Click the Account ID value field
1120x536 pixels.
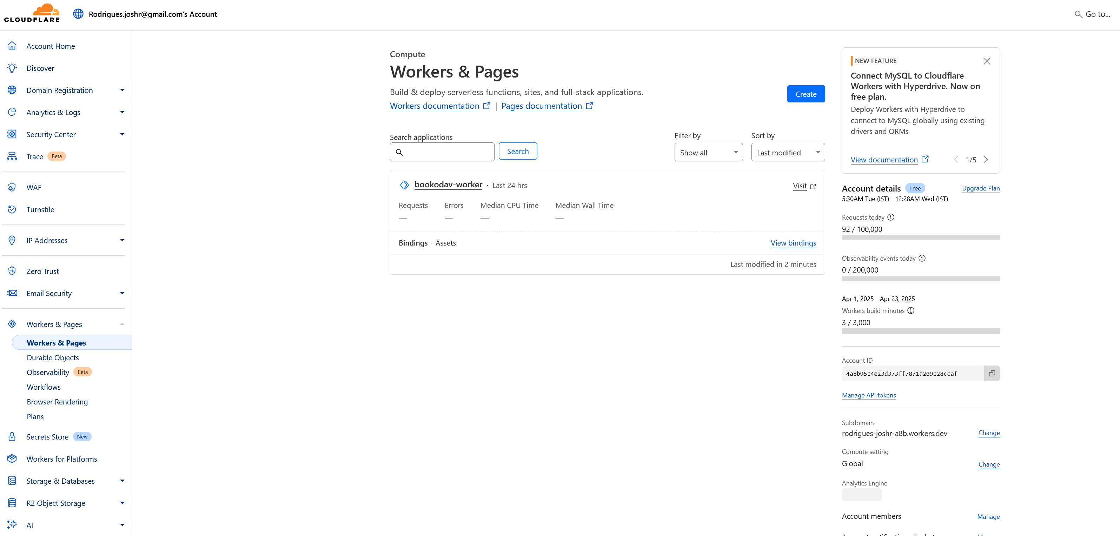(x=913, y=374)
